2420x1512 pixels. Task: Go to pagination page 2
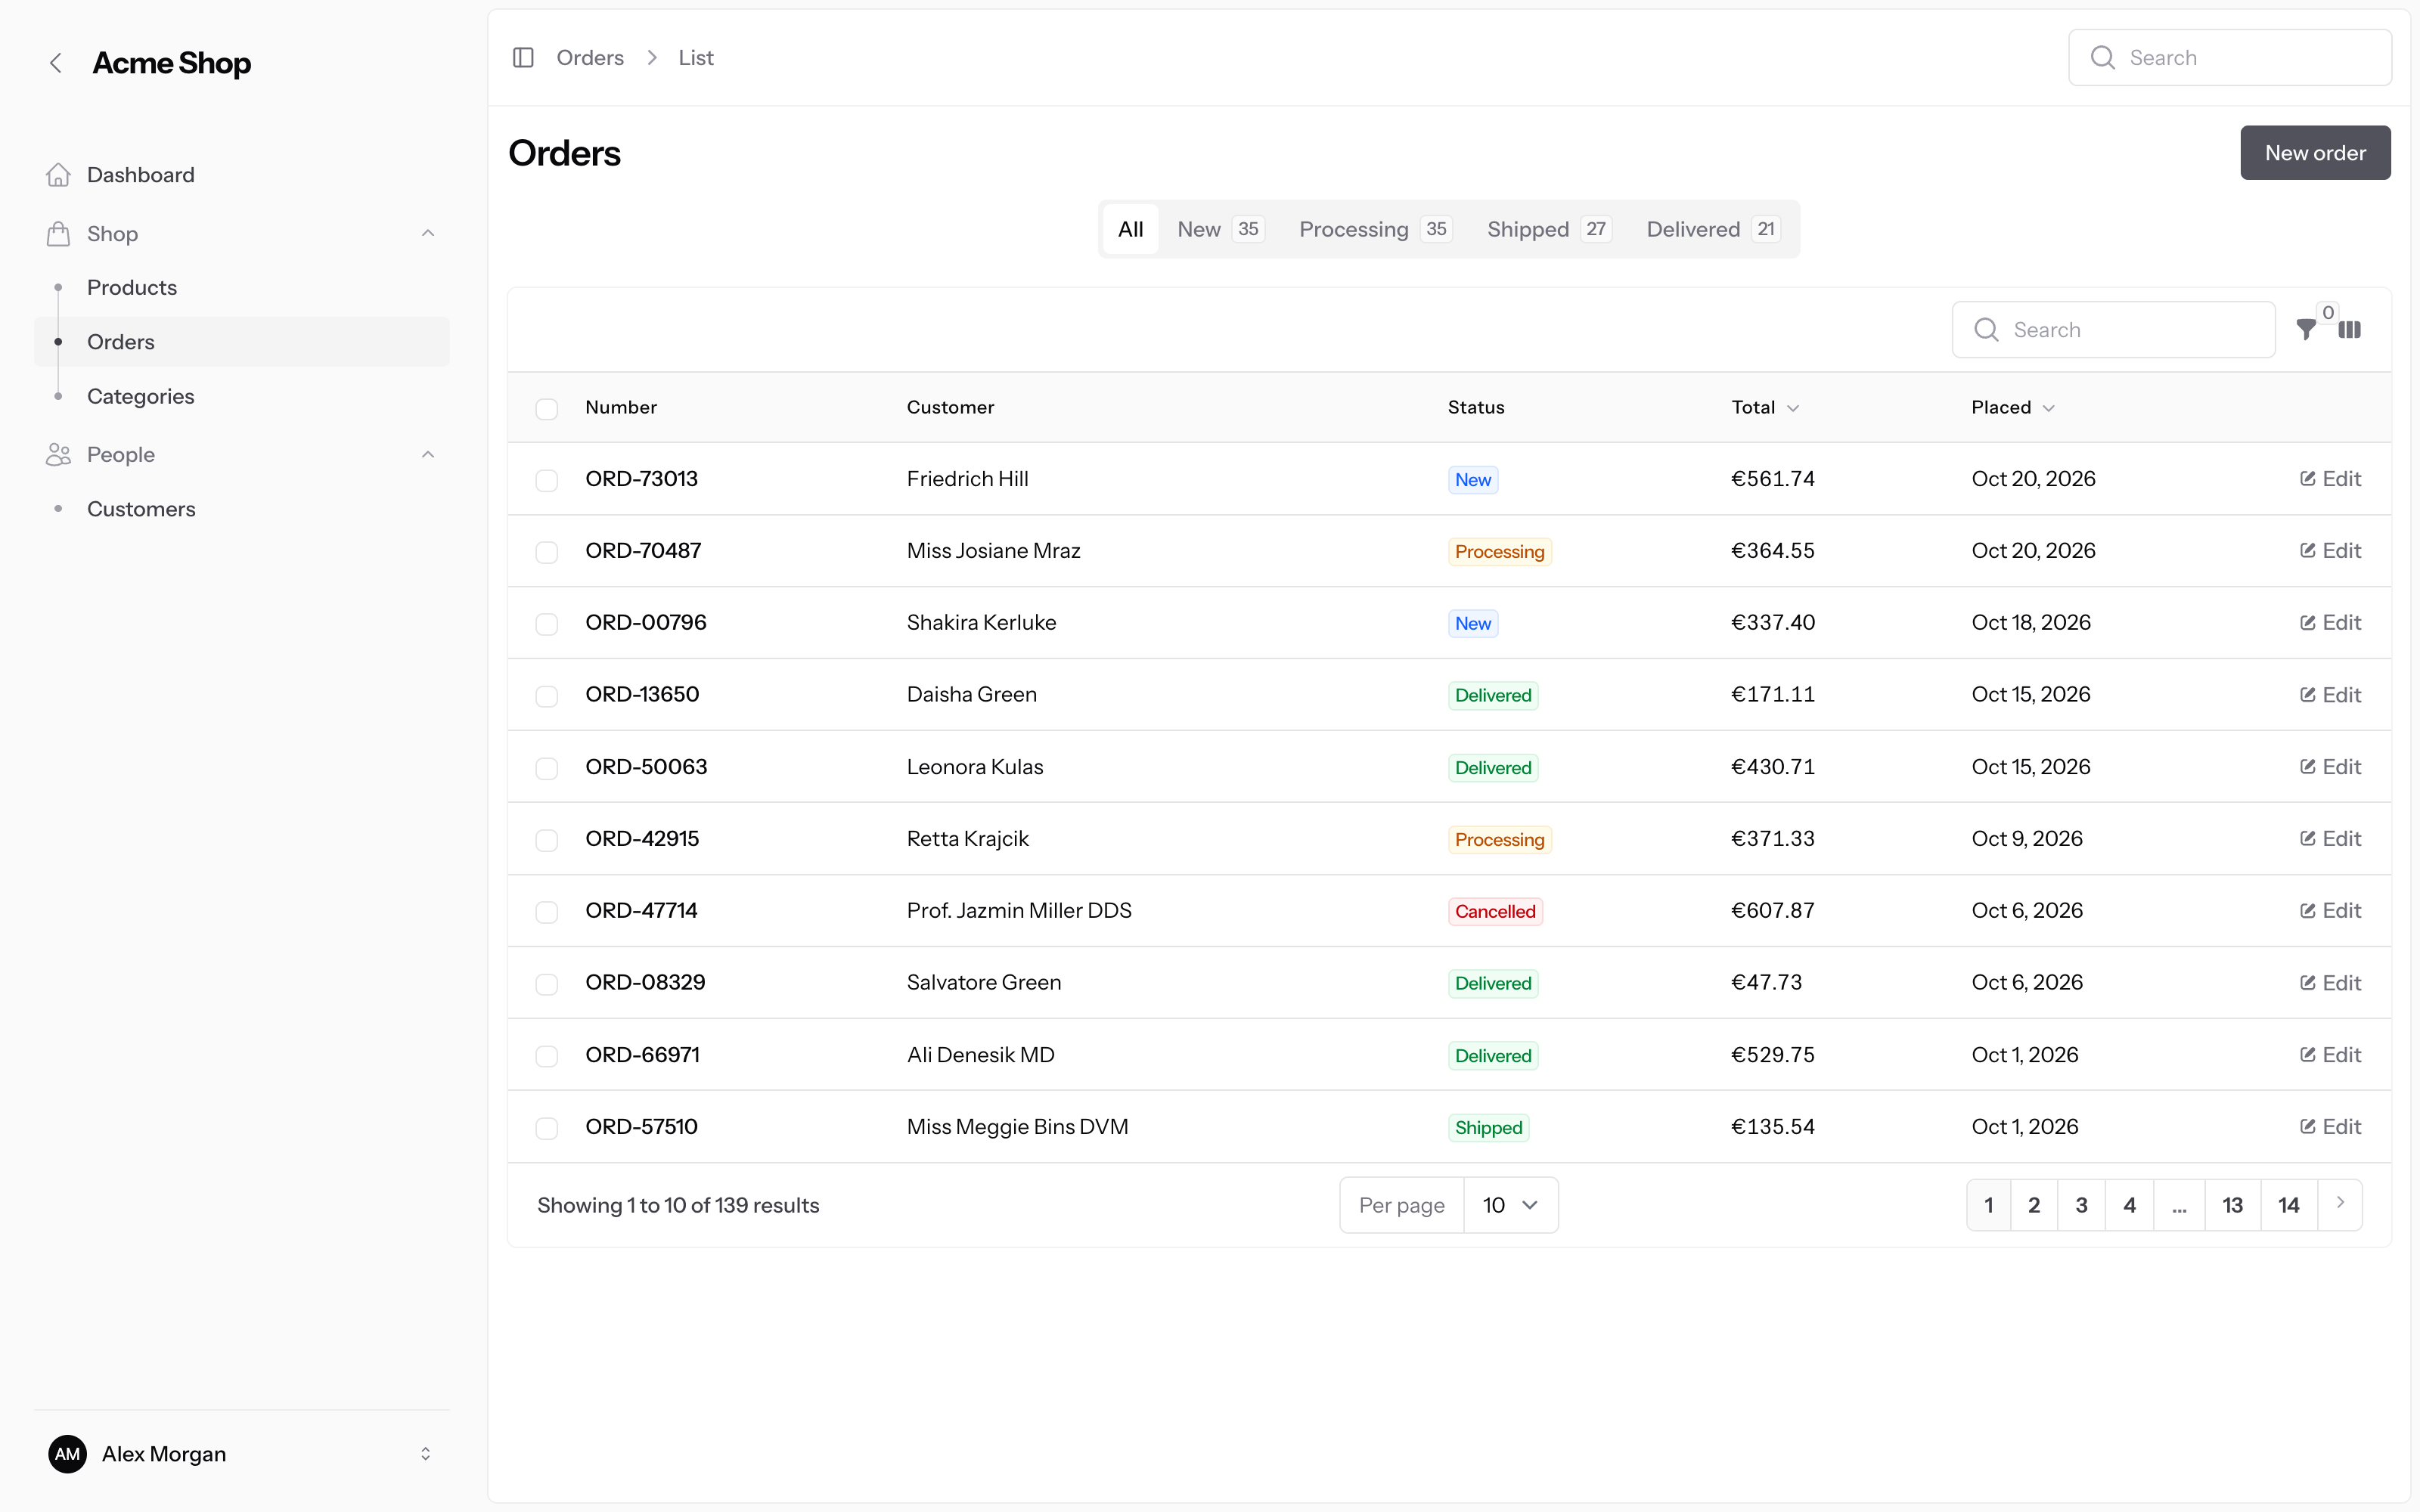[x=2034, y=1205]
